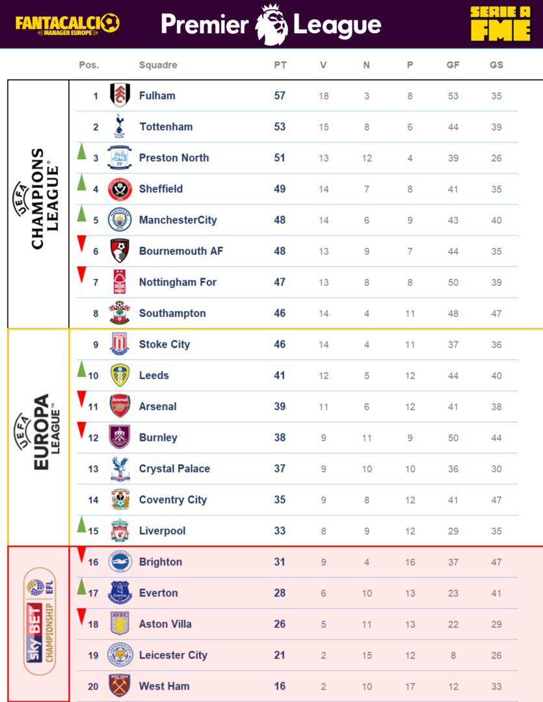Image resolution: width=543 pixels, height=702 pixels.
Task: Open the Leicester City team link
Action: coord(173,655)
